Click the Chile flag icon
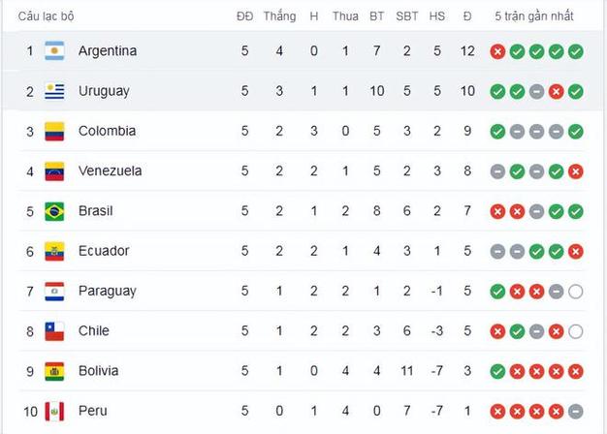607x434 pixels. point(54,331)
